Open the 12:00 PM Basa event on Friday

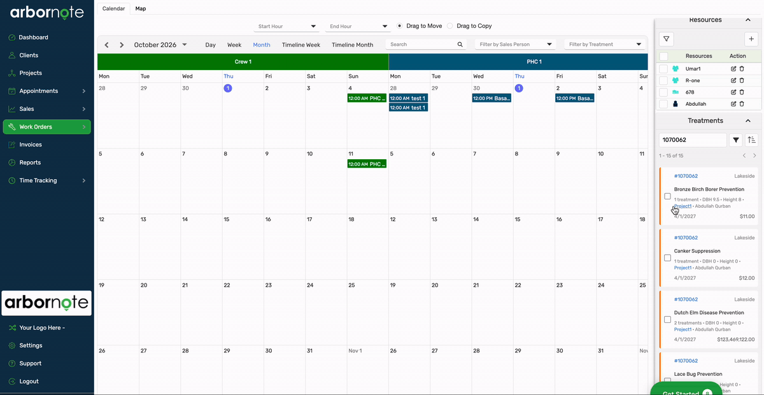(x=574, y=98)
